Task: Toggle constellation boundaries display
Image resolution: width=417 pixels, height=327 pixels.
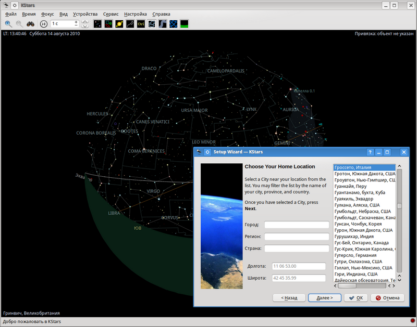Action: click(152, 24)
